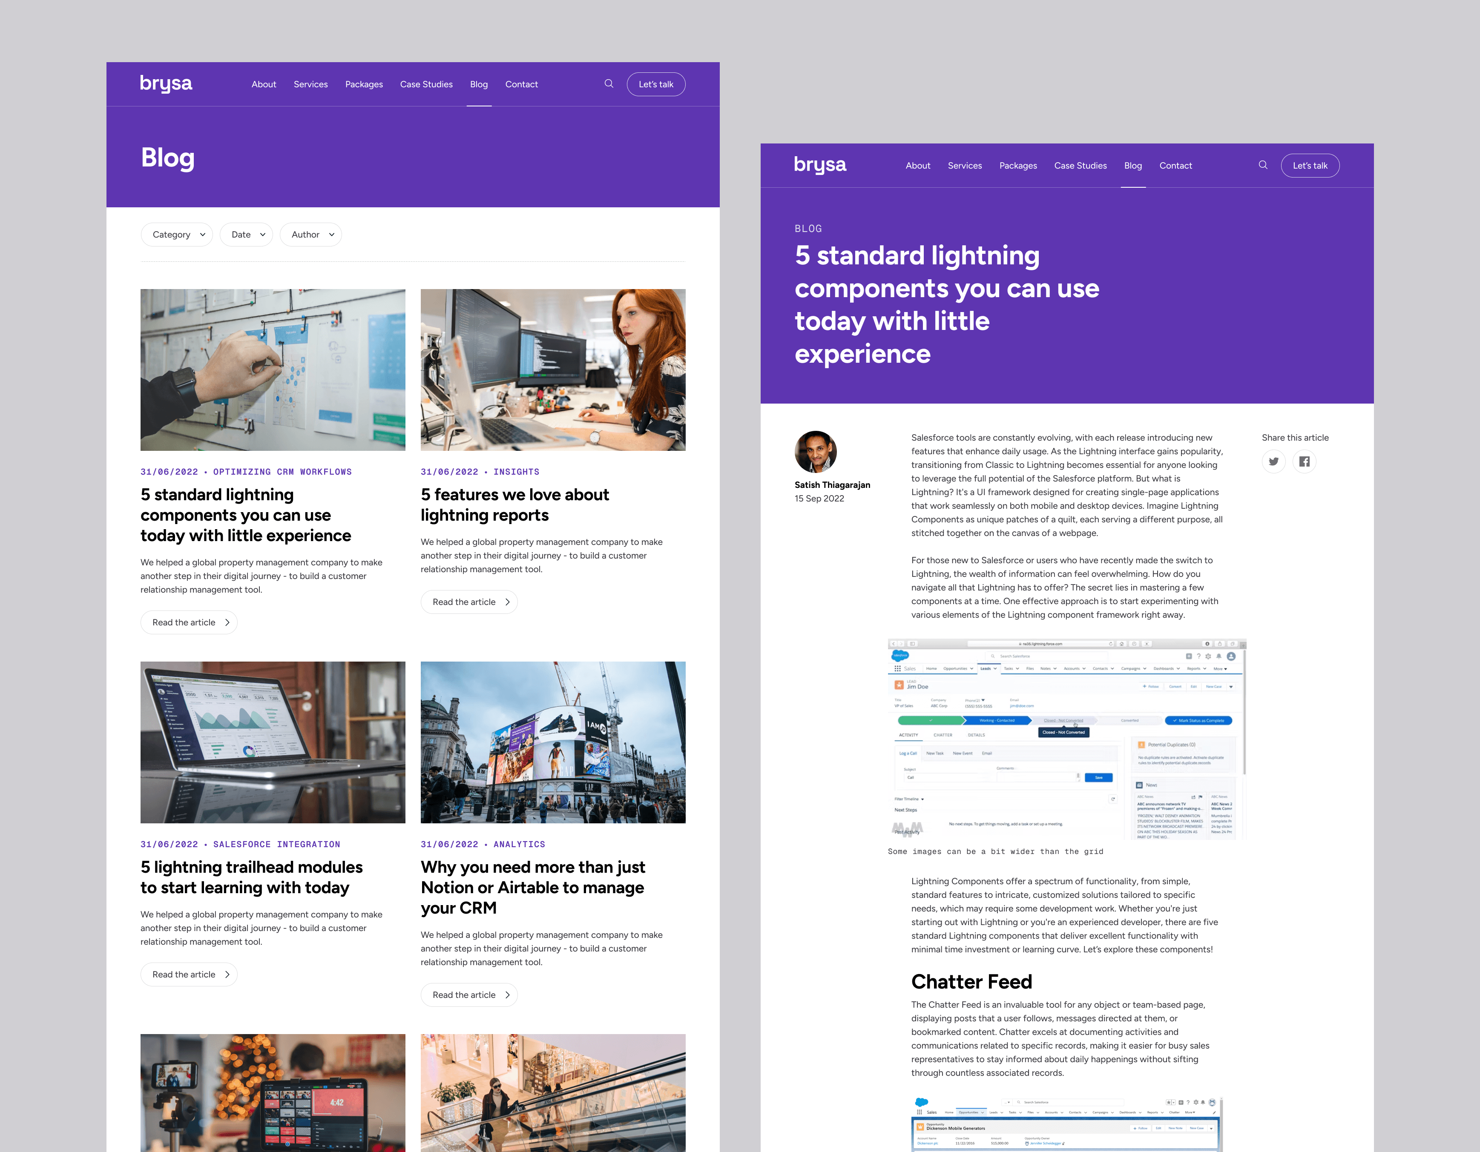The width and height of the screenshot is (1480, 1152).
Task: Click the Salesforce lead screenshot image
Action: (x=1066, y=739)
